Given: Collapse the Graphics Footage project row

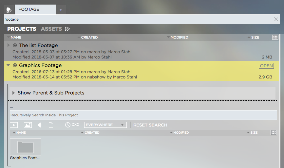Looking at the screenshot, I should 9,65.
